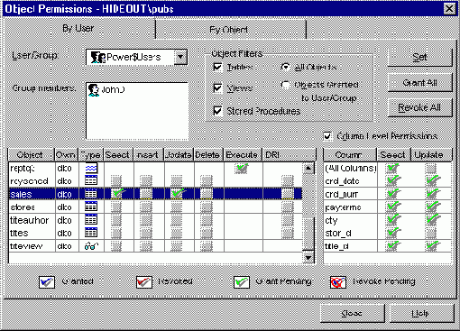Click the Revoke All button

[419, 107]
